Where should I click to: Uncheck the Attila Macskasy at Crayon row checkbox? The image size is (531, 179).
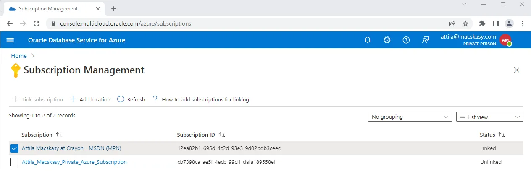pyautogui.click(x=14, y=148)
